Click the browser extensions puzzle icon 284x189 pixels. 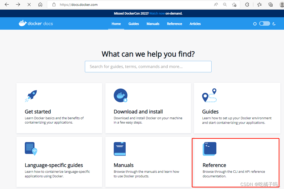247,4
